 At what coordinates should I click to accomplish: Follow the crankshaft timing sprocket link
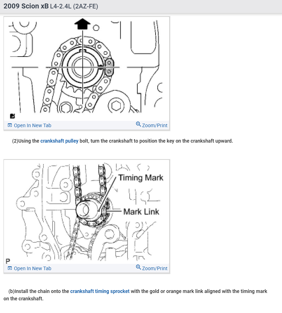point(100,291)
